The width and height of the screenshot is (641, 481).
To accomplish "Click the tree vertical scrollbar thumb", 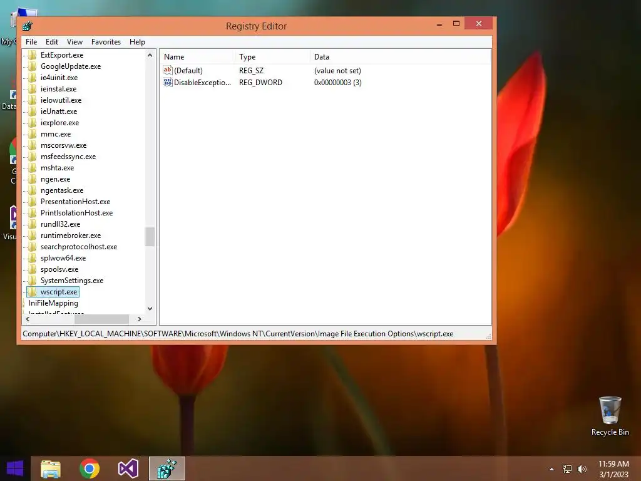I will click(150, 237).
